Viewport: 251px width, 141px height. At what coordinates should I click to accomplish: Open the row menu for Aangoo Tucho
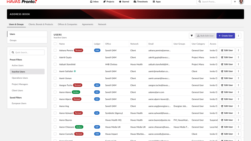(238, 85)
